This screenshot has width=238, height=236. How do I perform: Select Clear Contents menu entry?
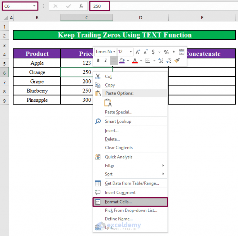[x=130, y=148]
